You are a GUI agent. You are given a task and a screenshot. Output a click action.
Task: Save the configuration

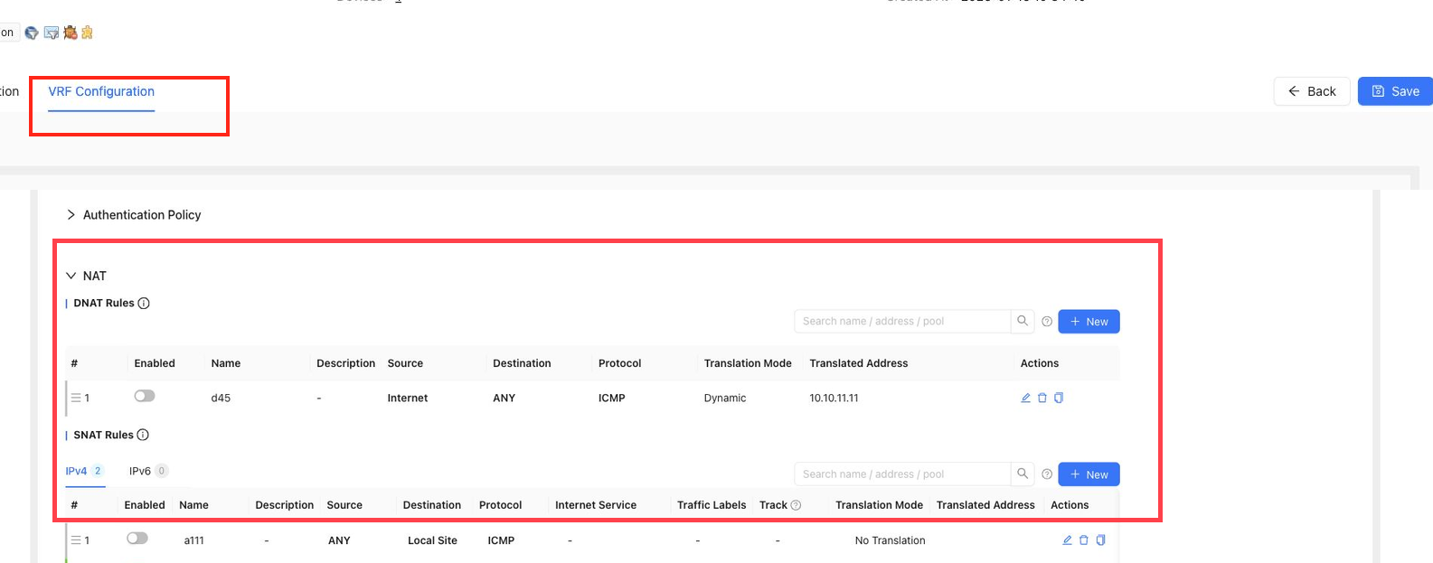pyautogui.click(x=1395, y=91)
